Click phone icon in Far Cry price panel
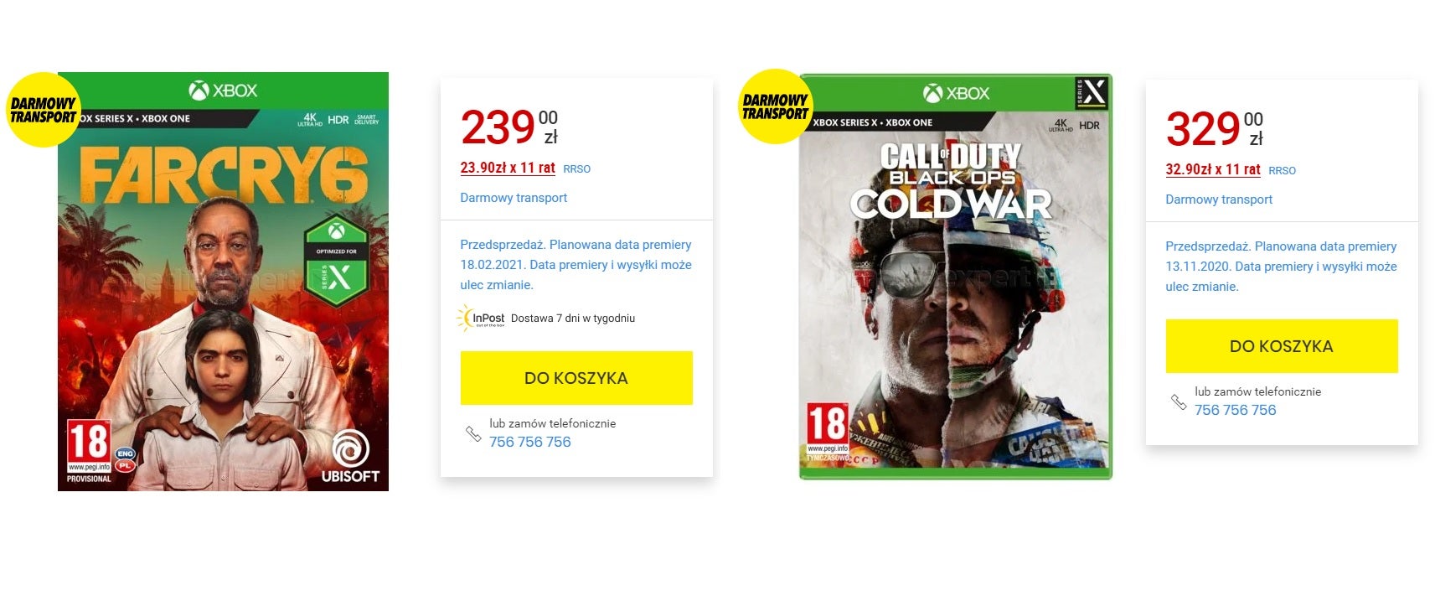 pyautogui.click(x=473, y=433)
